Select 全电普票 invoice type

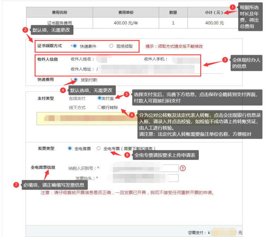[x=70, y=148]
